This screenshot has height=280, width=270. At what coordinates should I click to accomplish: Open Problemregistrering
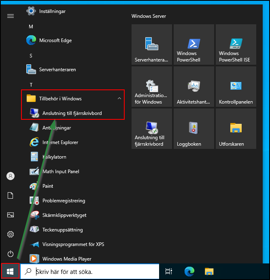(x=72, y=201)
